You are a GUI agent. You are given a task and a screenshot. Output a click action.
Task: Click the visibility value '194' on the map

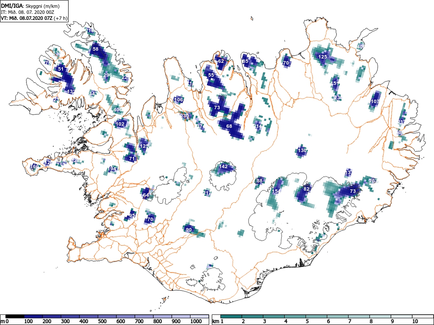tap(112, 169)
